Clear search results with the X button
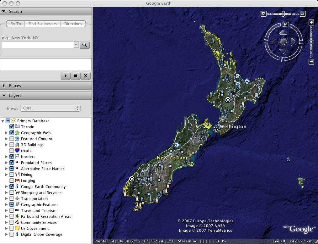 click(x=86, y=76)
